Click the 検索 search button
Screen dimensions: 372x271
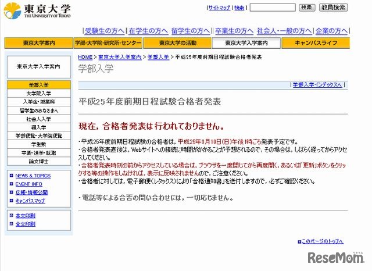tap(307, 8)
